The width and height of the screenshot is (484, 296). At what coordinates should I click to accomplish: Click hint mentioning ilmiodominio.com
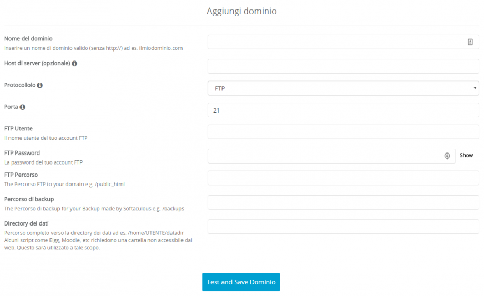click(93, 48)
